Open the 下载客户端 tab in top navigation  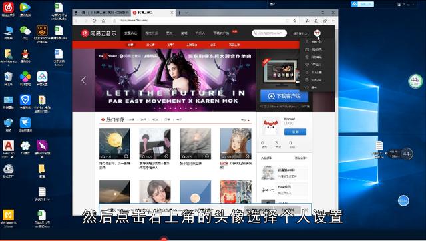(x=221, y=33)
